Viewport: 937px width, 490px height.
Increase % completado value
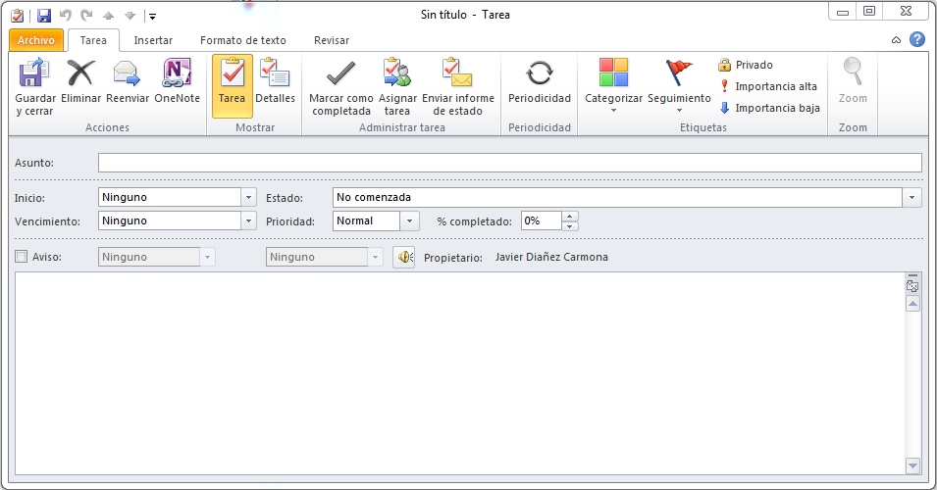click(x=570, y=216)
